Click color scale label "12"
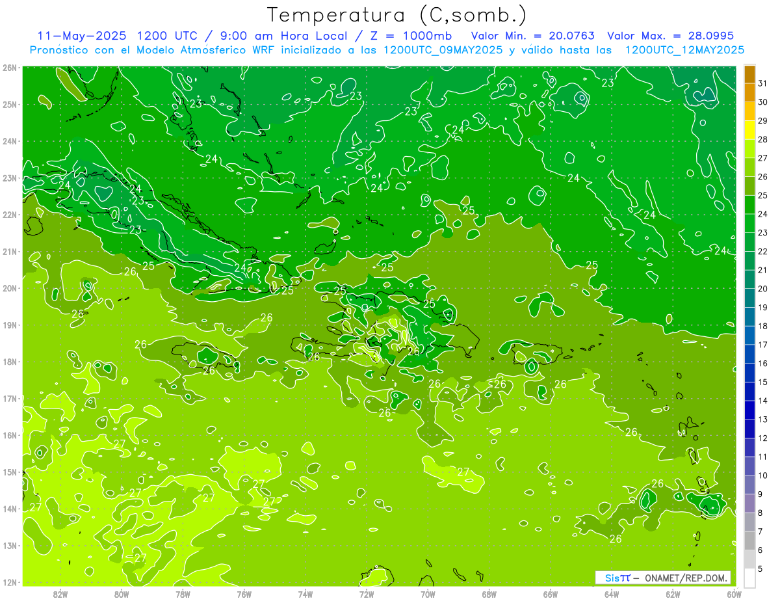This screenshot has width=780, height=603. (762, 438)
